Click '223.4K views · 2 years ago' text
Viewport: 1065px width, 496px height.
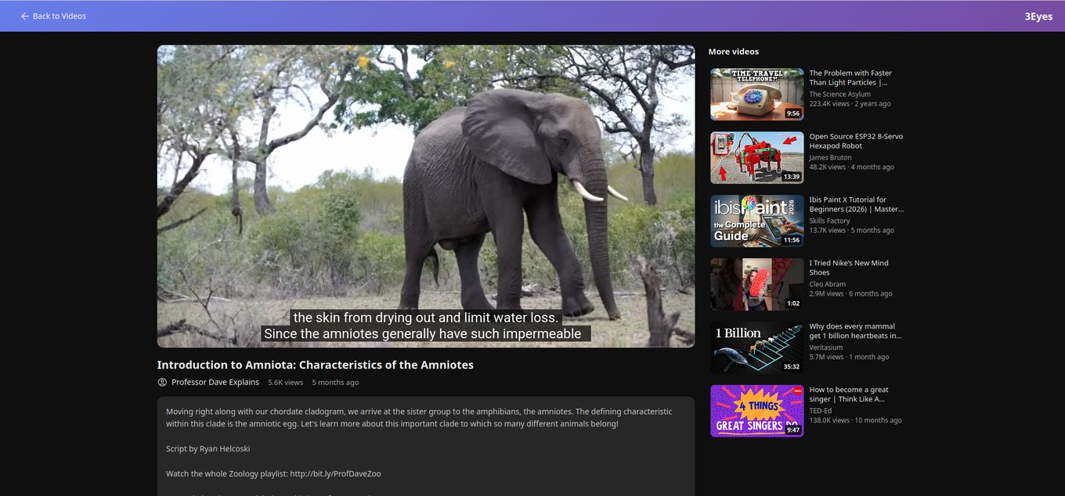[x=850, y=104]
